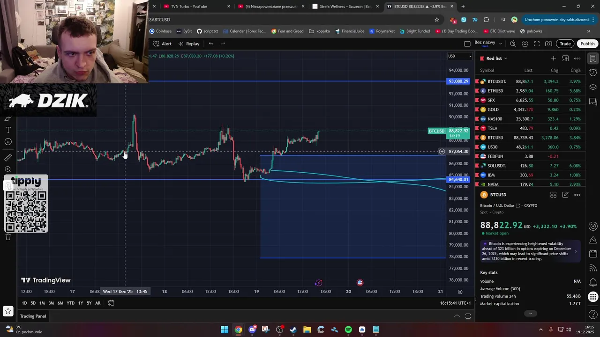Open Polymarket bookmark

tap(382, 31)
